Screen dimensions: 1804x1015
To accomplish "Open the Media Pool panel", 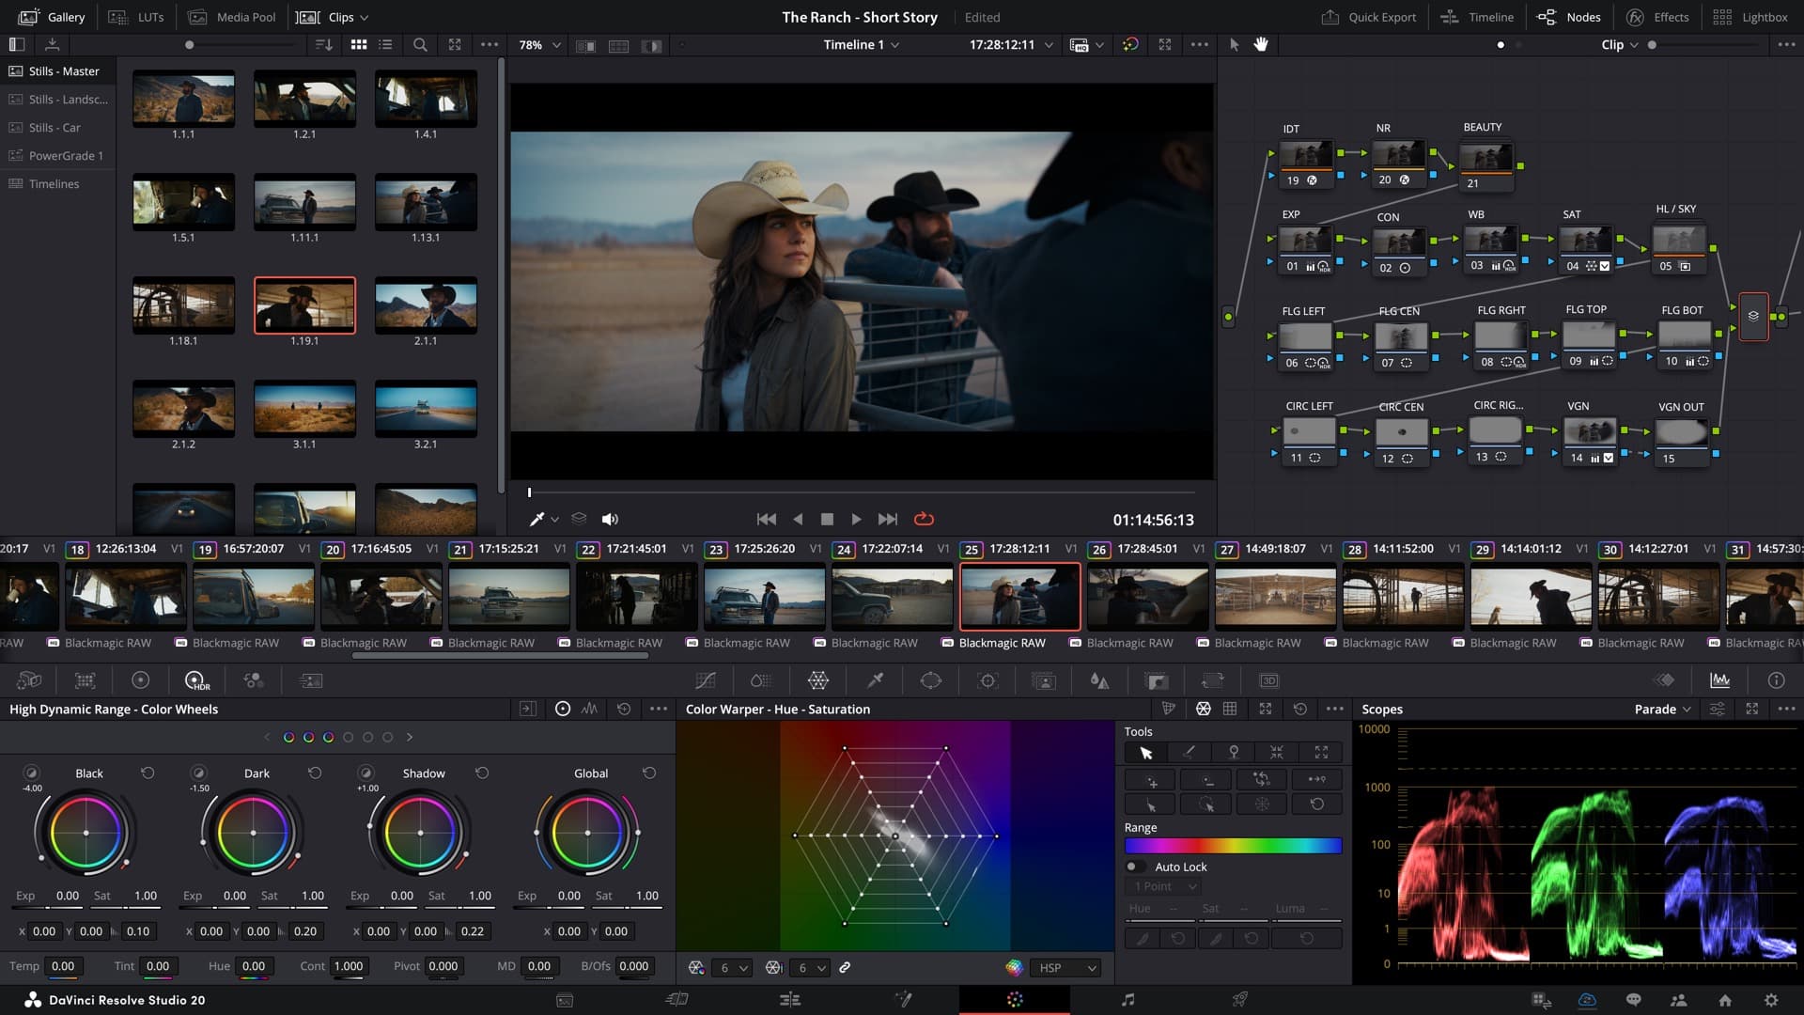I will click(x=232, y=16).
